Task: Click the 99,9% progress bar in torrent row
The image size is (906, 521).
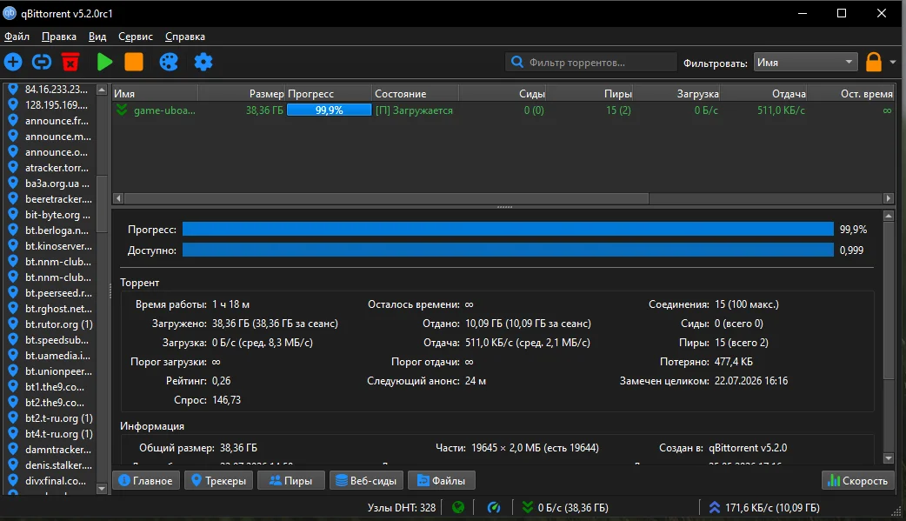Action: 330,110
